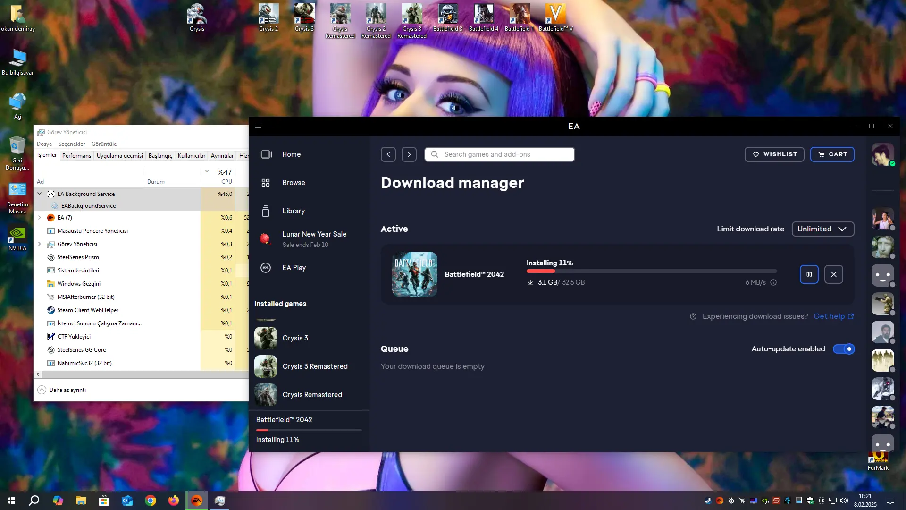906x510 pixels.
Task: Go back with the left arrow button
Action: point(388,154)
